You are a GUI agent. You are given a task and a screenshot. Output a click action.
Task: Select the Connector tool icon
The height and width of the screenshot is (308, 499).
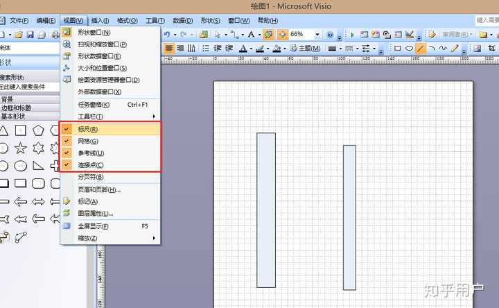point(234,34)
